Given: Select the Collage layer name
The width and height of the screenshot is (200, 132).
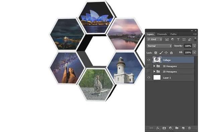Looking at the screenshot, I should (167, 60).
